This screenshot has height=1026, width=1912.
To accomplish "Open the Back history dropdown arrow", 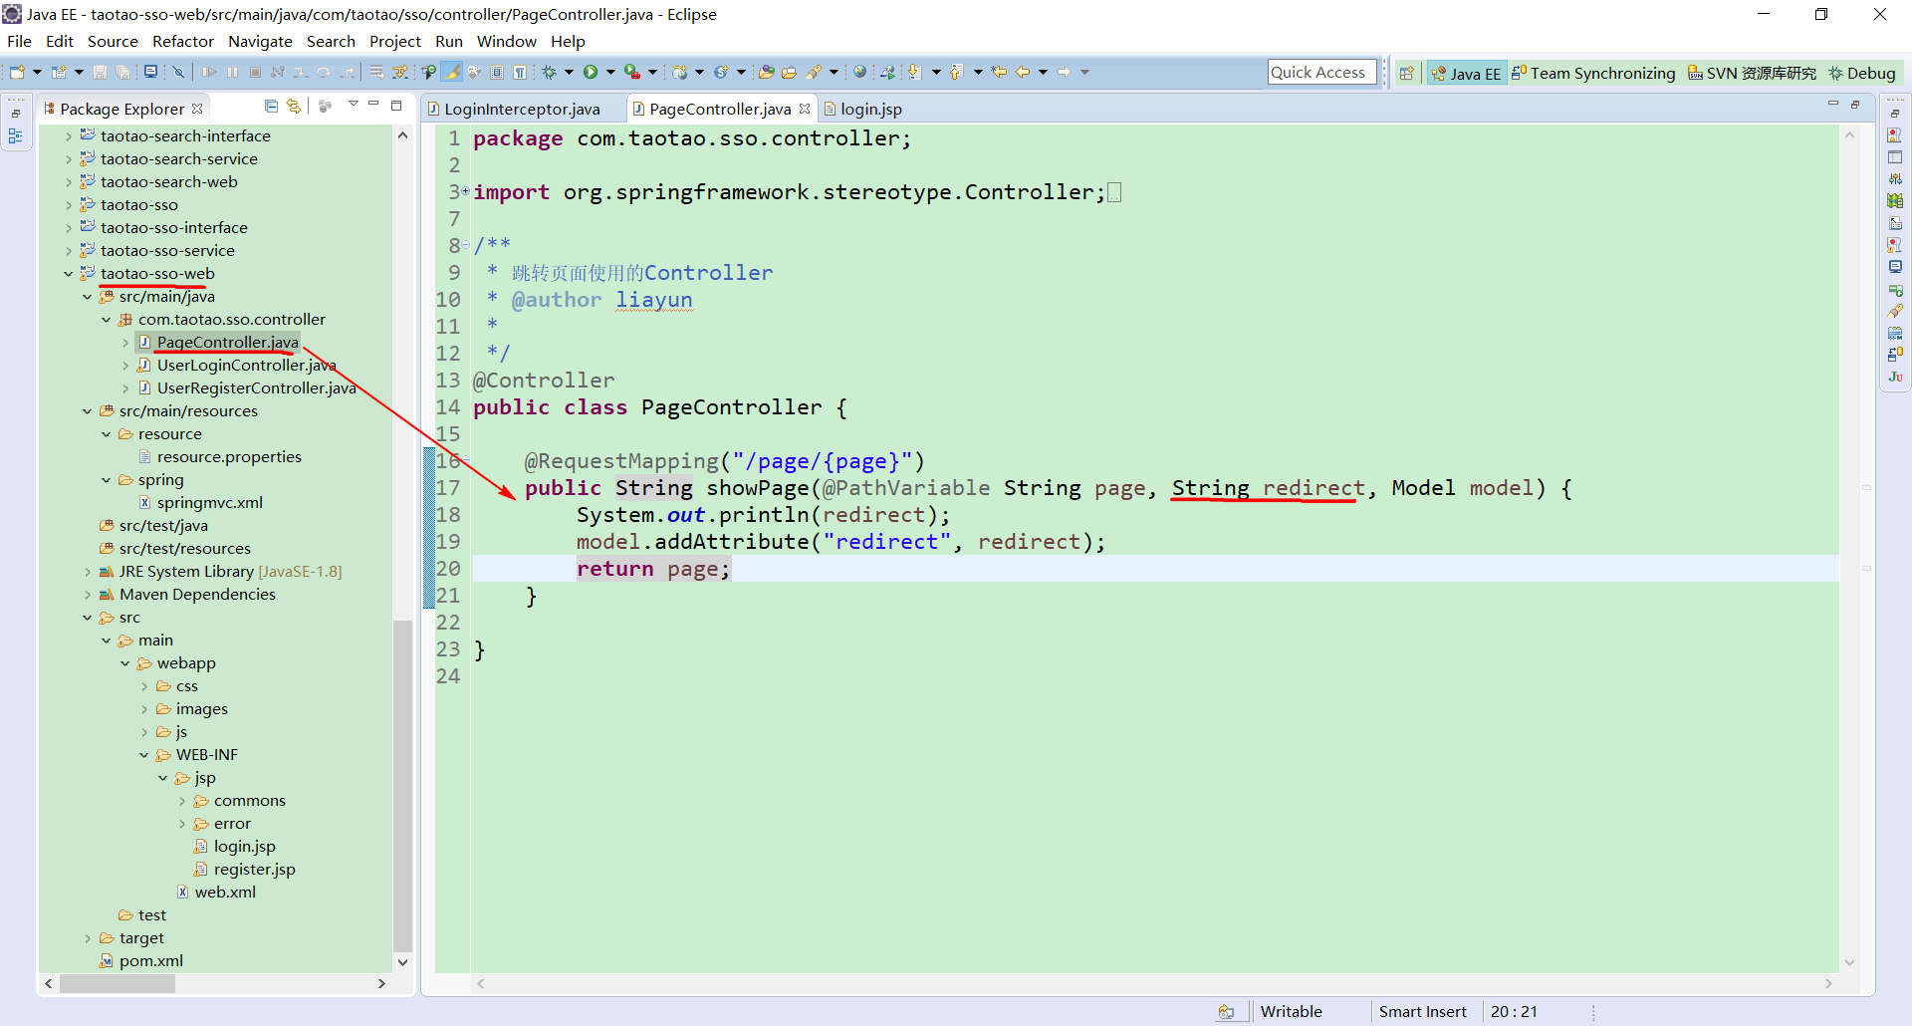I will pyautogui.click(x=1043, y=72).
